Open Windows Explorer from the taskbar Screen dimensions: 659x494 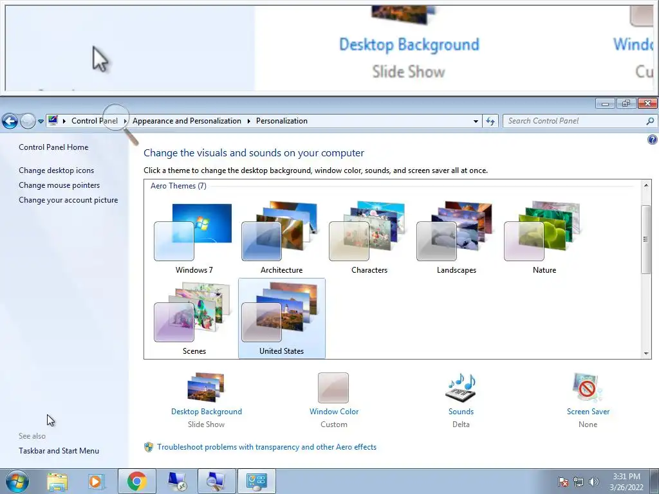pyautogui.click(x=57, y=481)
